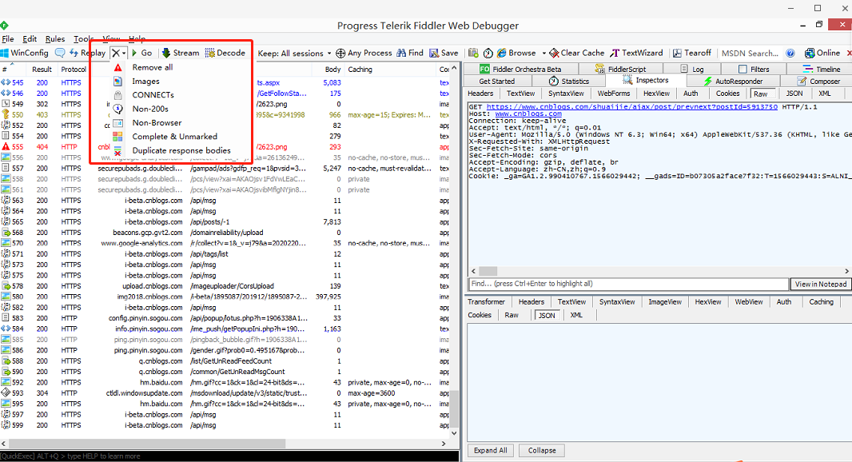
Task: Toggle Stream mode
Action: 181,53
